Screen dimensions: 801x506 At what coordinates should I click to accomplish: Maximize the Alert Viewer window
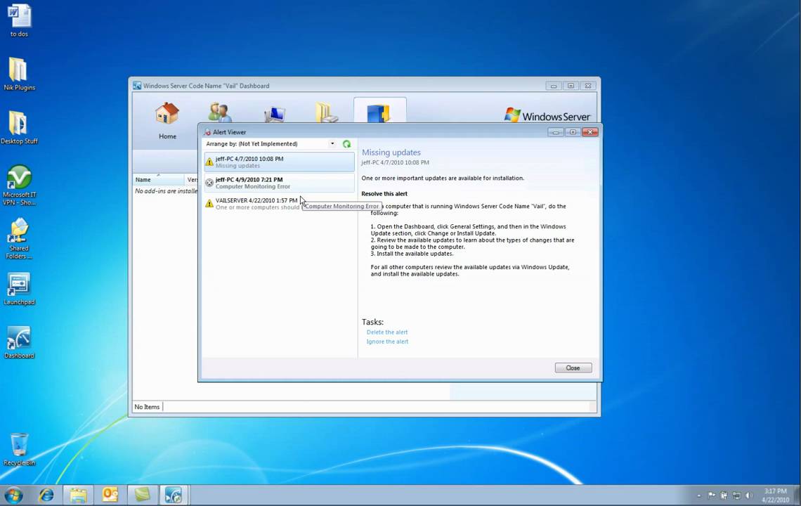(x=573, y=132)
